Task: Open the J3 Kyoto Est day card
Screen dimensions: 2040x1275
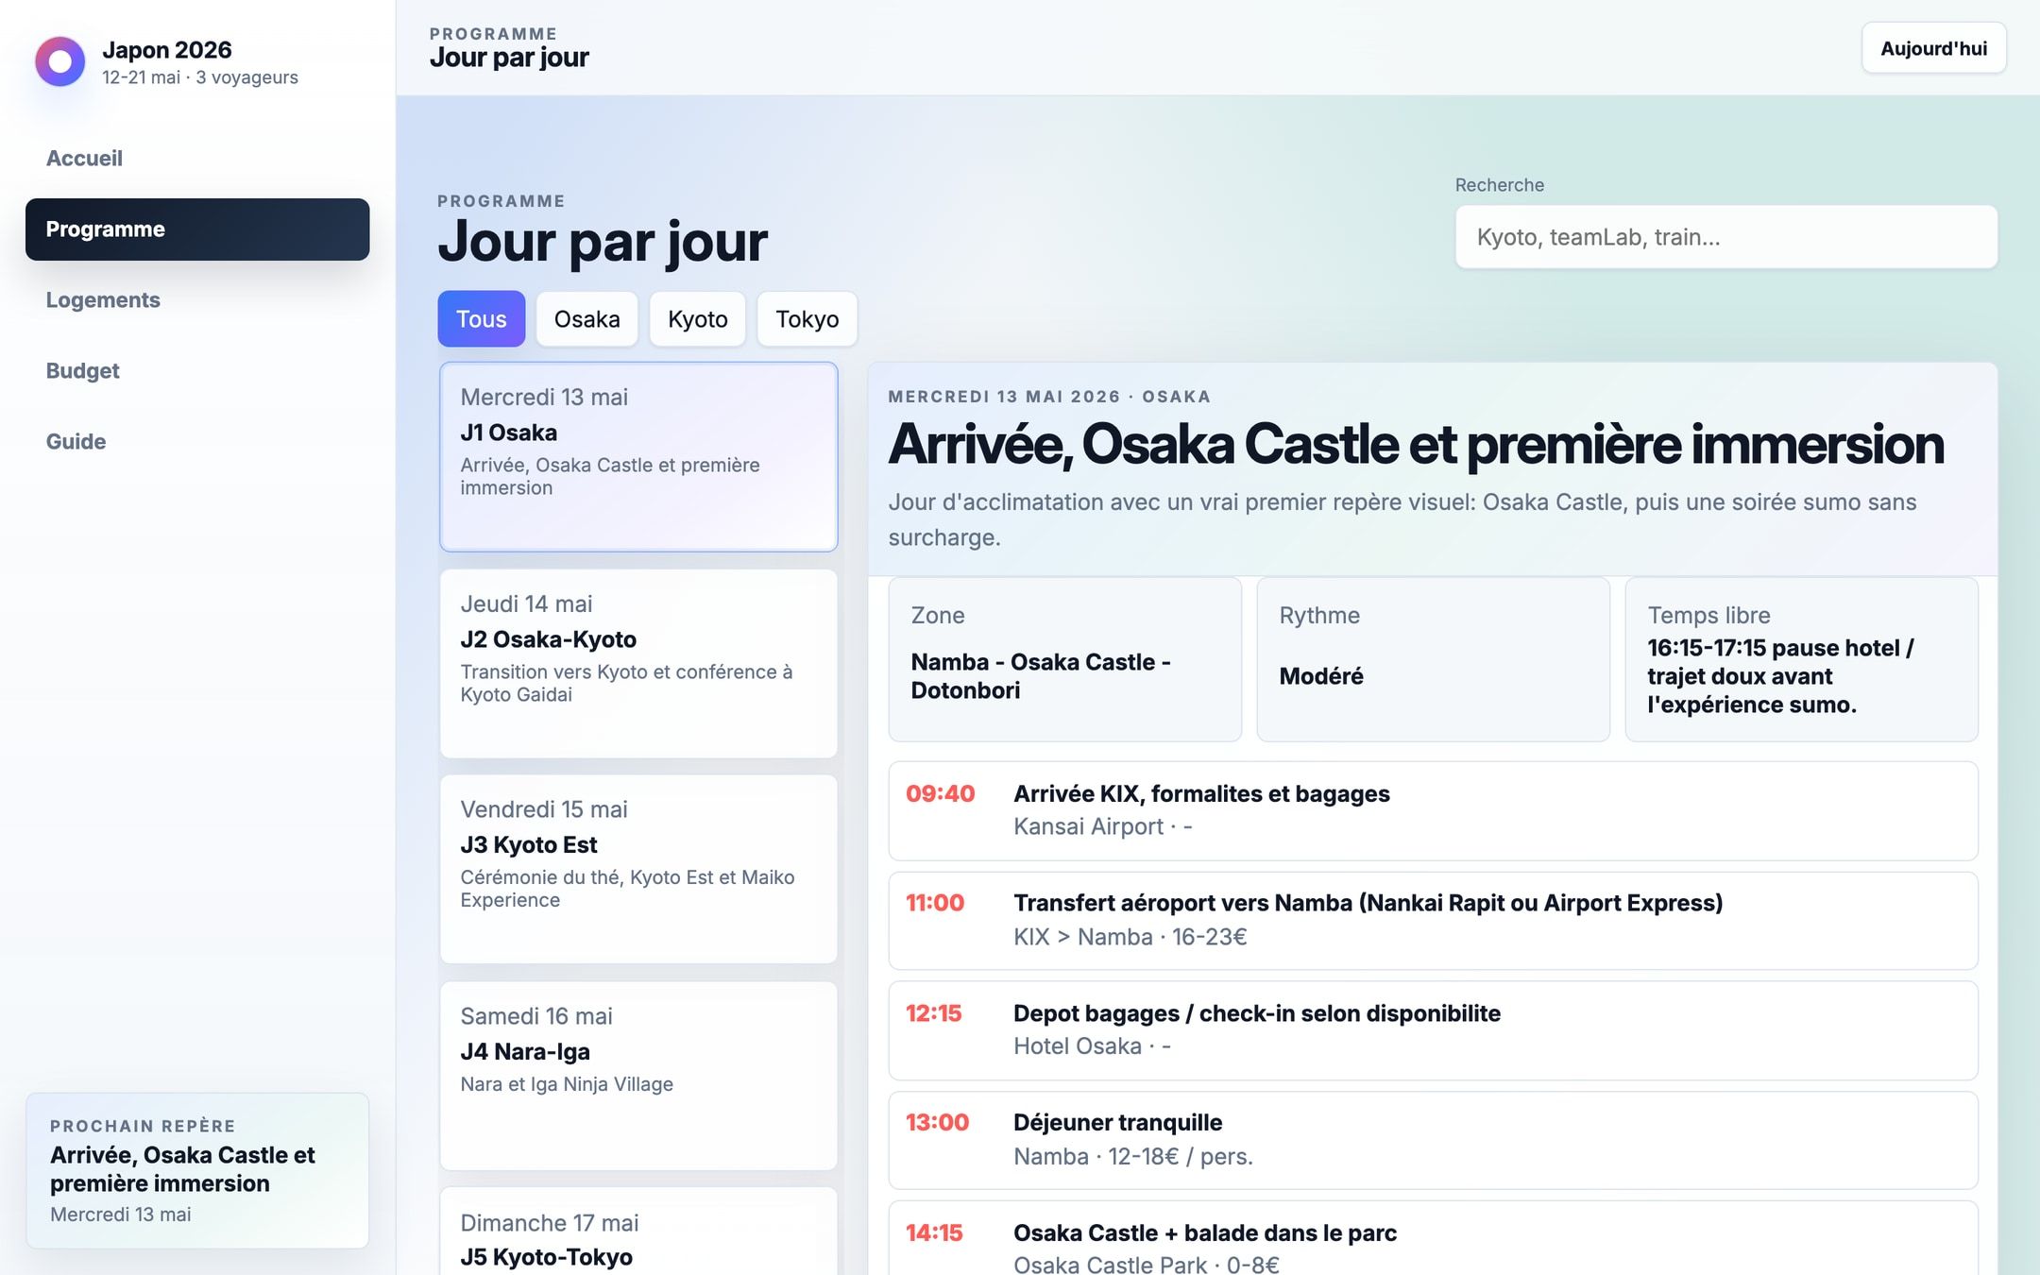Action: tap(638, 869)
